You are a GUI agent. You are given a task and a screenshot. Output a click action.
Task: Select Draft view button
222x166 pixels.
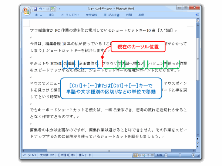pos(152,155)
